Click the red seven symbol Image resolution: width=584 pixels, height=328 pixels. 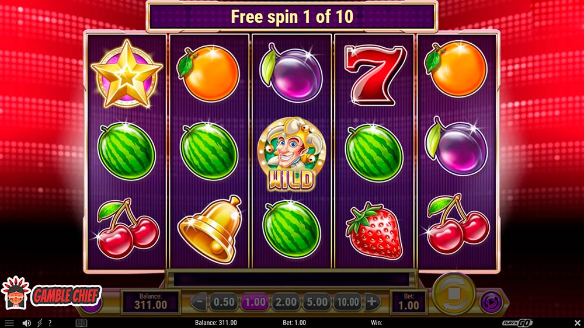click(x=375, y=75)
